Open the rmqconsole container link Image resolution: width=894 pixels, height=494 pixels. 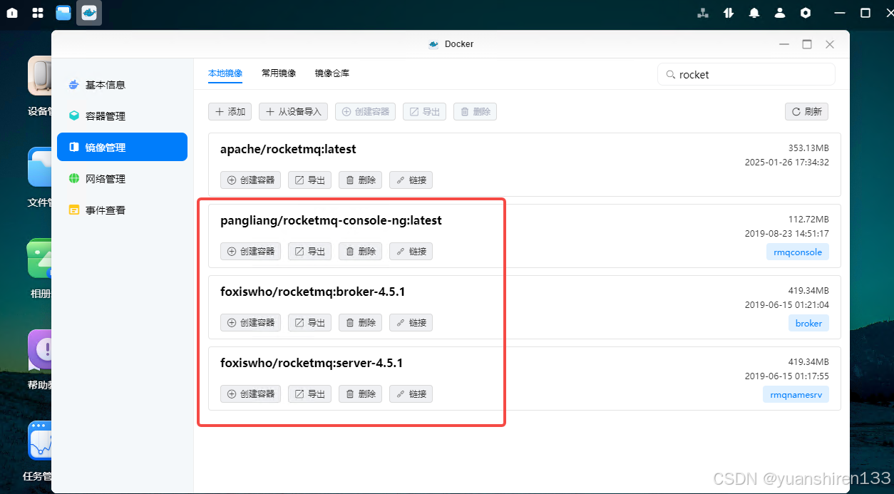pos(797,252)
